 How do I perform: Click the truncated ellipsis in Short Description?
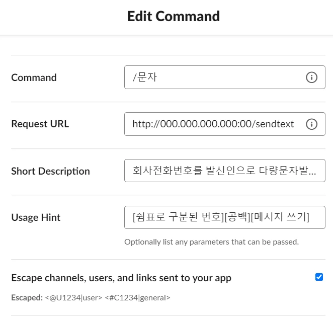coord(312,173)
